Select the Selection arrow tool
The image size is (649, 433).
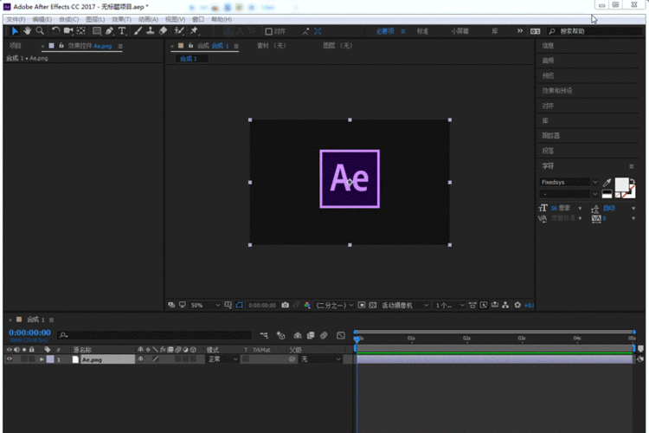[x=15, y=31]
